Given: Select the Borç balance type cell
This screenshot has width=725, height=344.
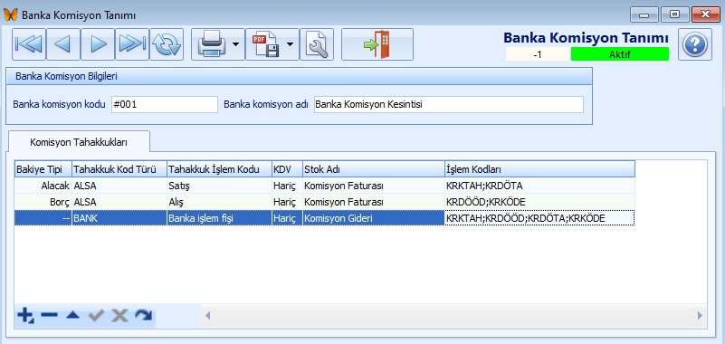Looking at the screenshot, I should [x=43, y=202].
